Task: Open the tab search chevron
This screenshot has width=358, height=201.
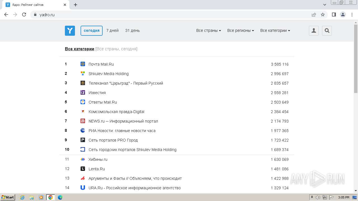Action: 325,5
